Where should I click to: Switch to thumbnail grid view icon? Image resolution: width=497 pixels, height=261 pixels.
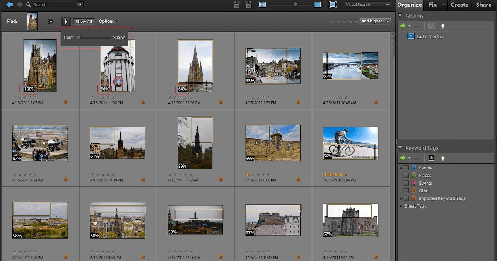(x=263, y=5)
